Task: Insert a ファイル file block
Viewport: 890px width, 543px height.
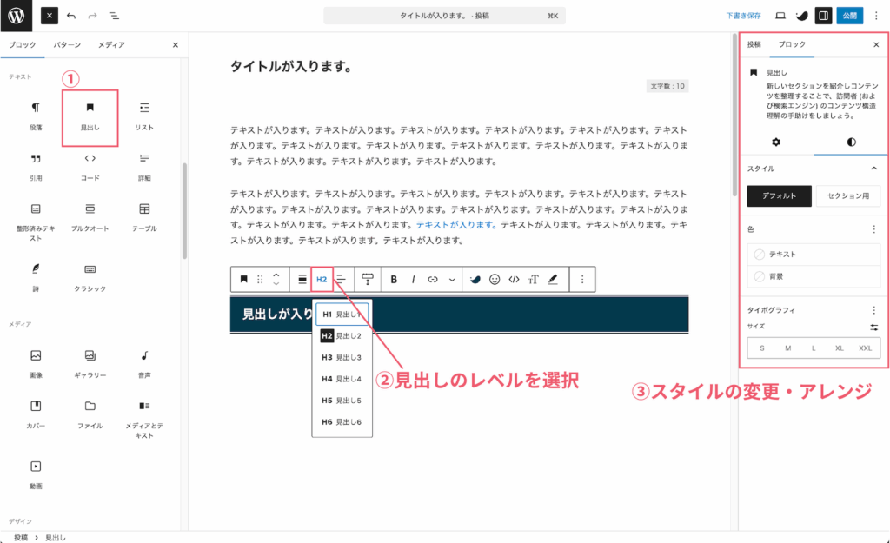Action: tap(90, 414)
